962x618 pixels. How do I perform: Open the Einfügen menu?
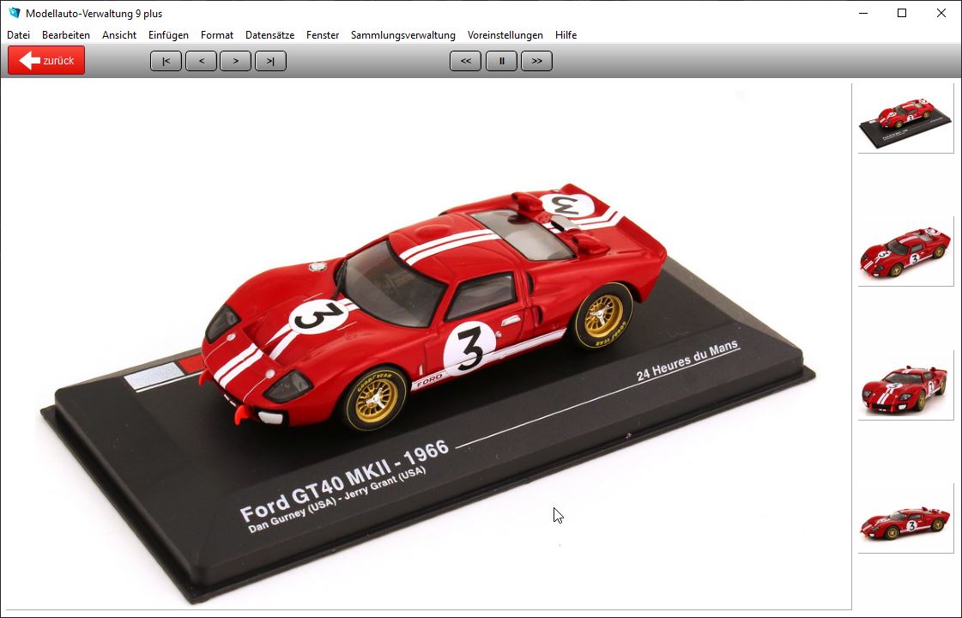pyautogui.click(x=168, y=35)
